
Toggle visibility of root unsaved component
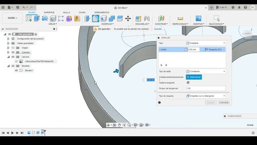[x=10, y=34]
